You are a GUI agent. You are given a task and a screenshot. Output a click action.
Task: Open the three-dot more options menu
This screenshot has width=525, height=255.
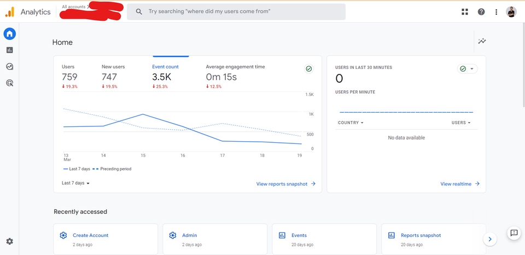point(497,11)
